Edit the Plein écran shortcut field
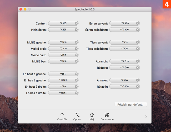This screenshot has height=132, width=171. [63, 30]
